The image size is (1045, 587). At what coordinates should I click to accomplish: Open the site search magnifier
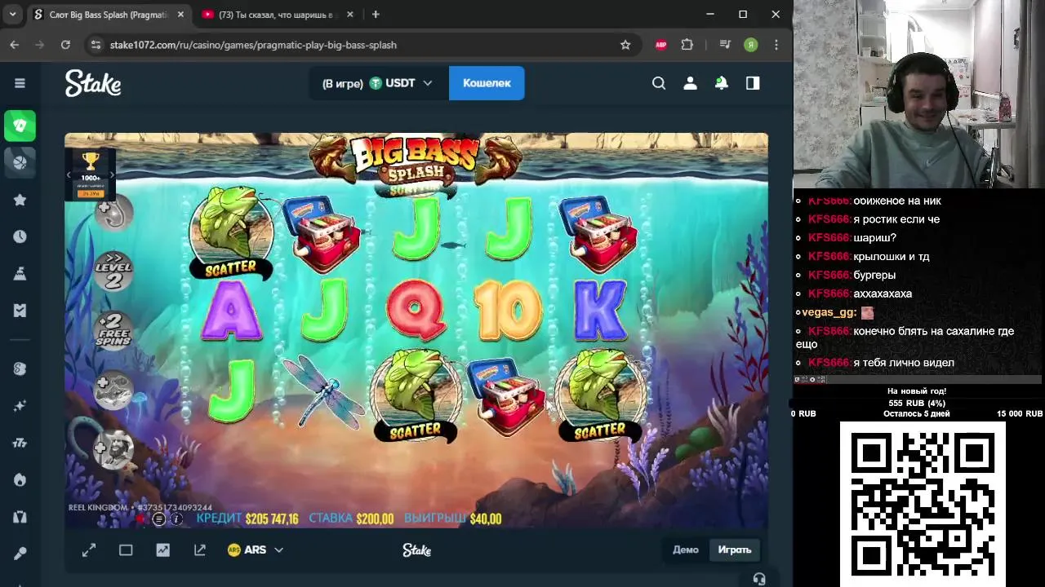tap(659, 83)
